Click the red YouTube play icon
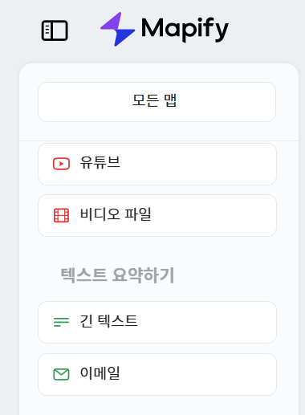 61,164
